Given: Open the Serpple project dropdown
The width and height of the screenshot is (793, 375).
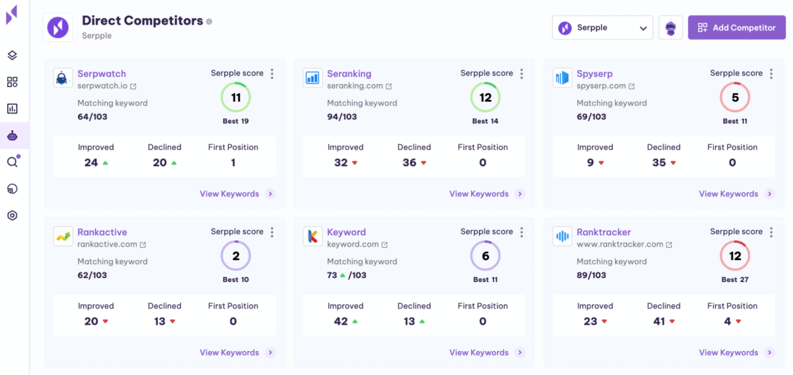Looking at the screenshot, I should [602, 28].
